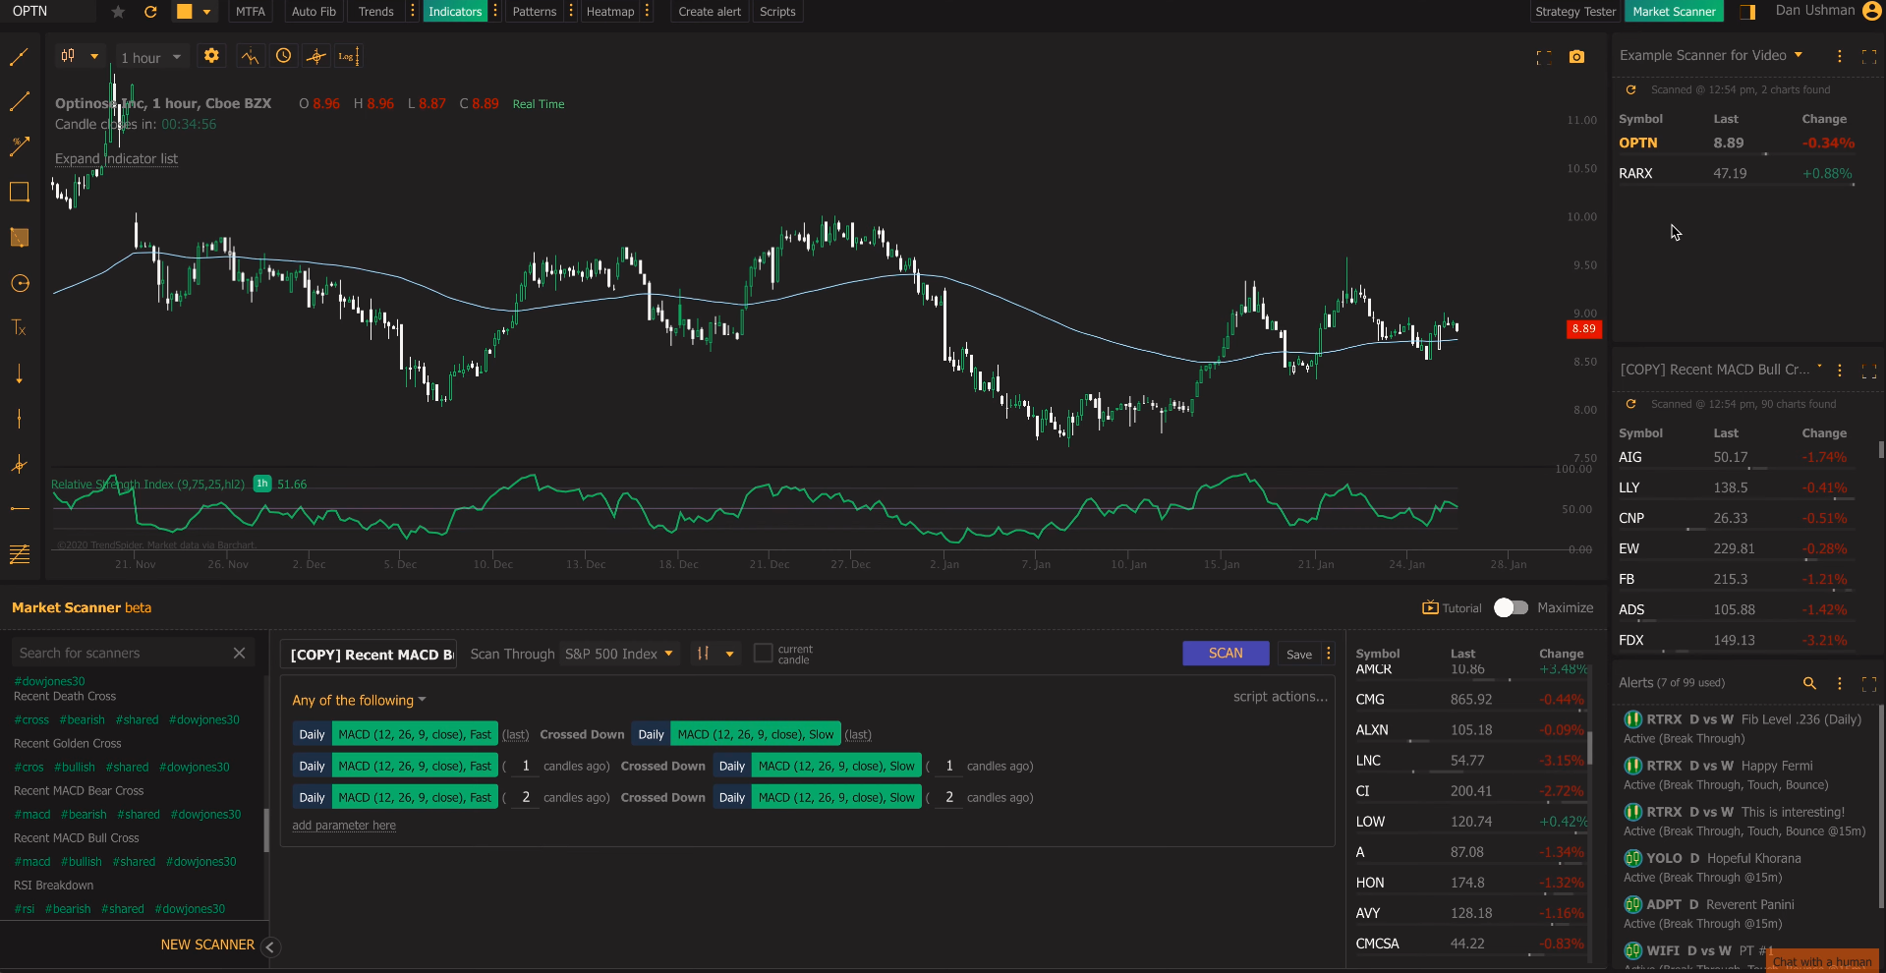The width and height of the screenshot is (1886, 973).
Task: Toggle the side panel layout icon
Action: pos(1747,12)
